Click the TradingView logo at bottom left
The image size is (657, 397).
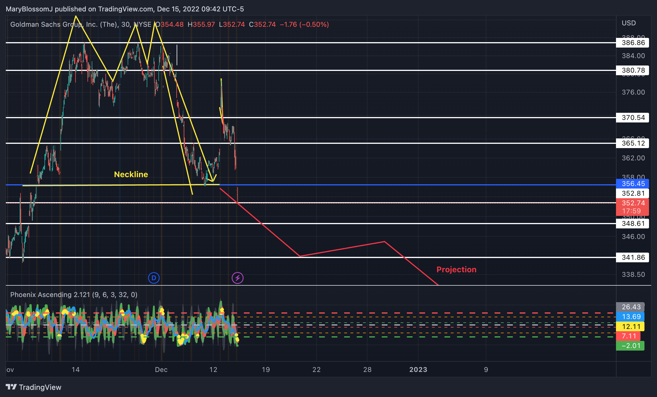click(x=34, y=387)
